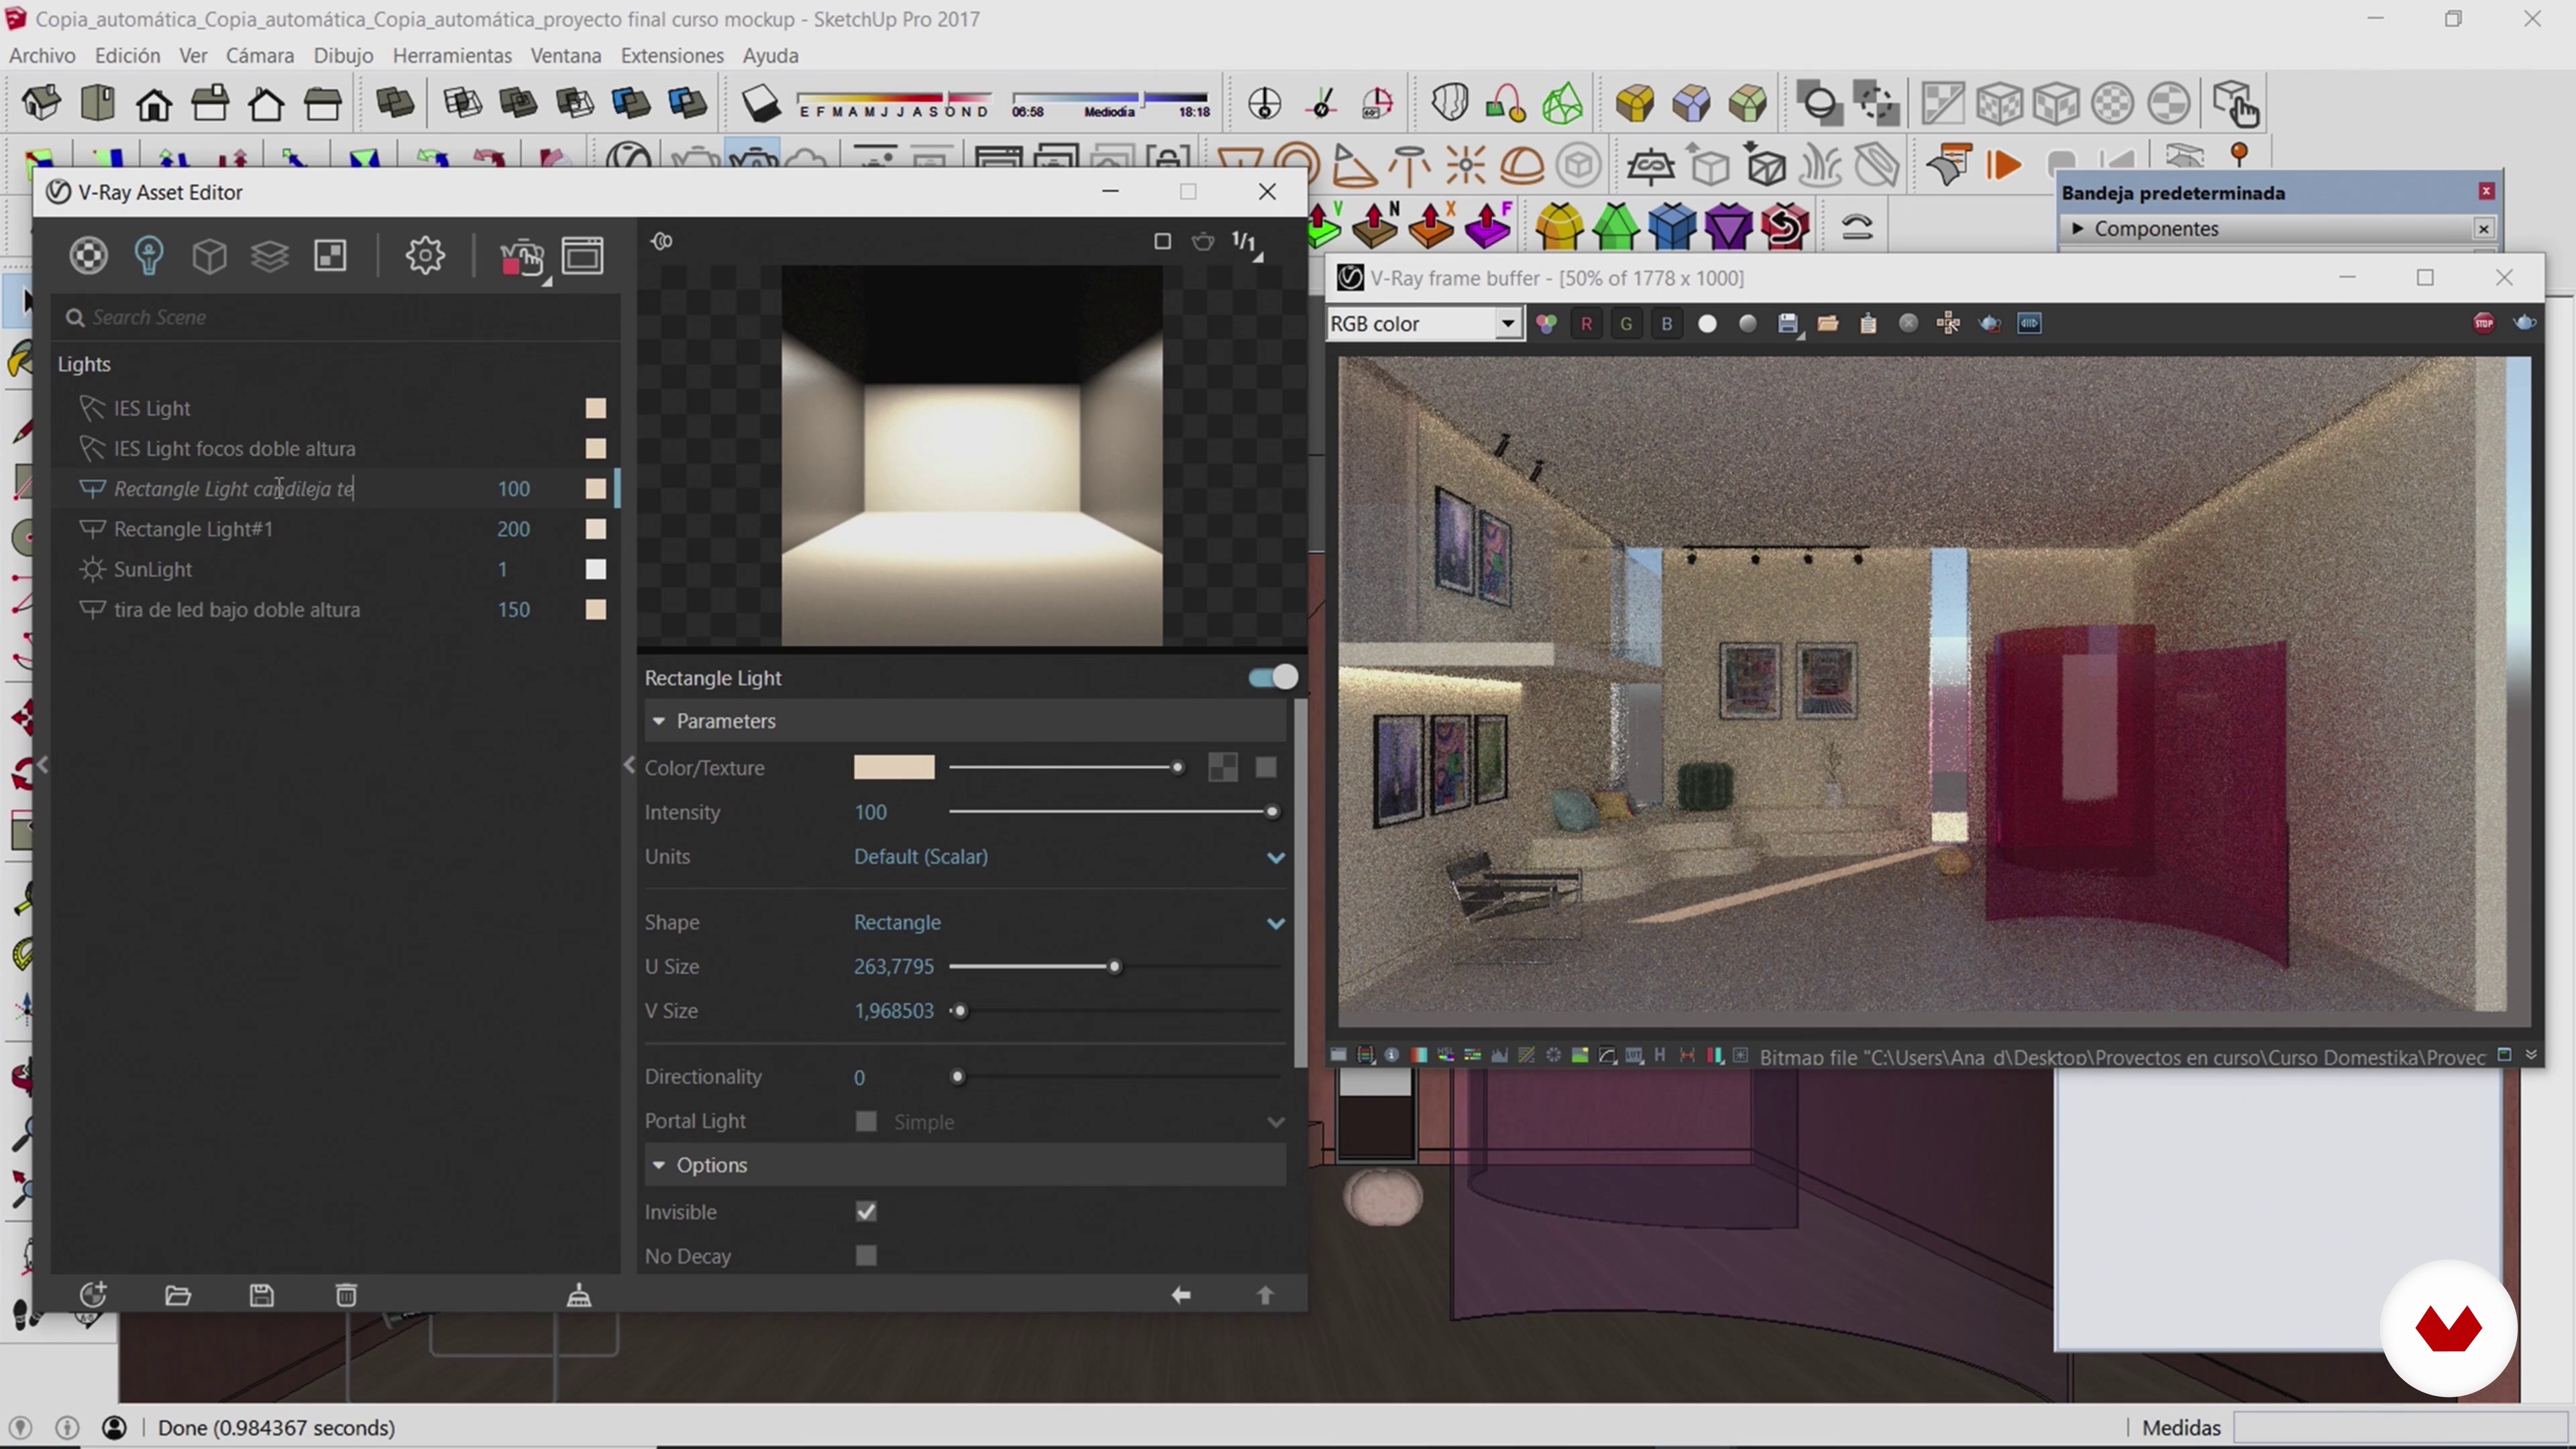The height and width of the screenshot is (1449, 2576).
Task: Click the Medidas measurement input box
Action: [2400, 1428]
